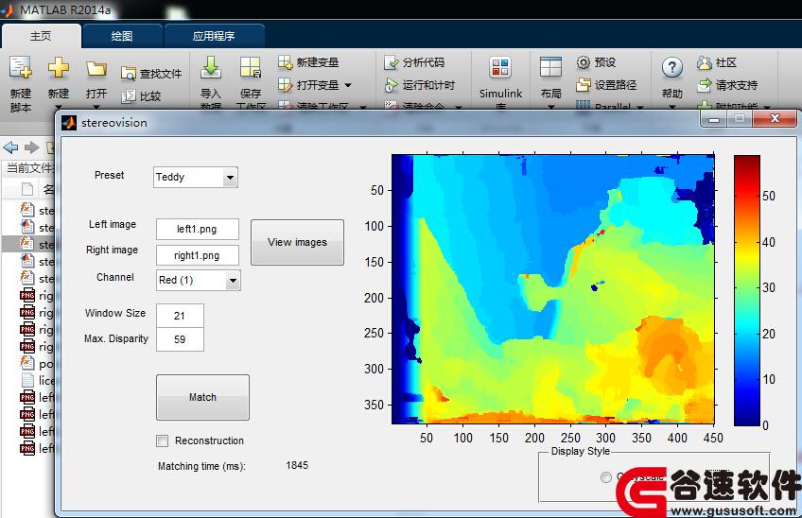Viewport: 802px width, 518px height.
Task: Click the Import Data green arrow icon
Action: point(210,67)
